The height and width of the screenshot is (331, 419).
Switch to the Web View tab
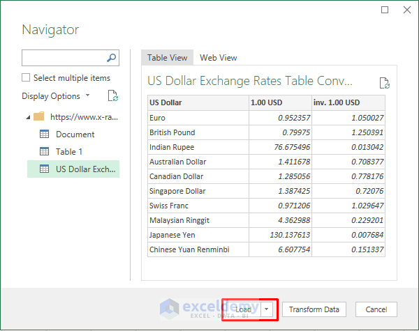[x=219, y=58]
